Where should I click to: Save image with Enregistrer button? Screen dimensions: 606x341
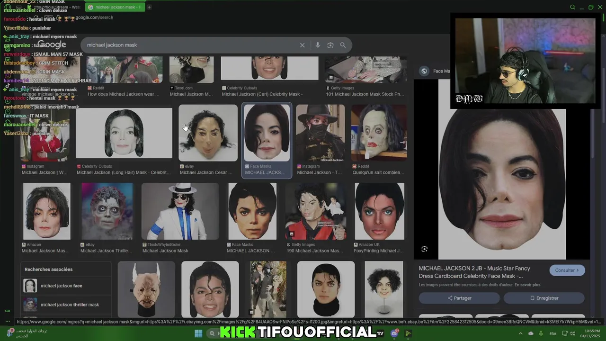tap(544, 298)
